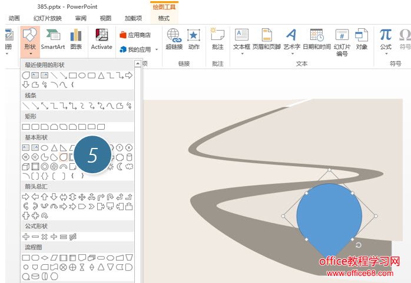Expand the 形状 shapes dropdown
The height and width of the screenshot is (283, 411).
click(29, 41)
